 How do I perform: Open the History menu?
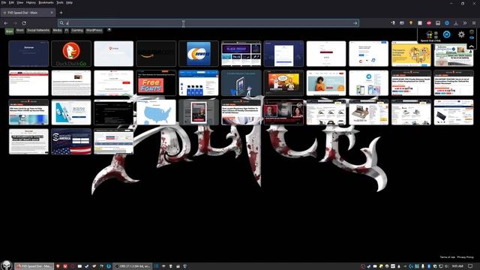pos(31,2)
